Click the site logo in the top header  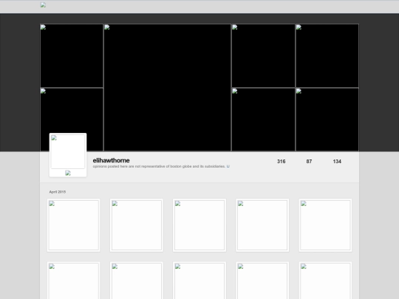coord(43,5)
